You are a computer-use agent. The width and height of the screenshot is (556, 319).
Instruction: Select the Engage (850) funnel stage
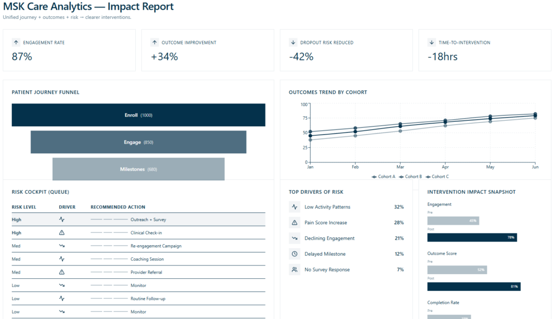pos(138,142)
